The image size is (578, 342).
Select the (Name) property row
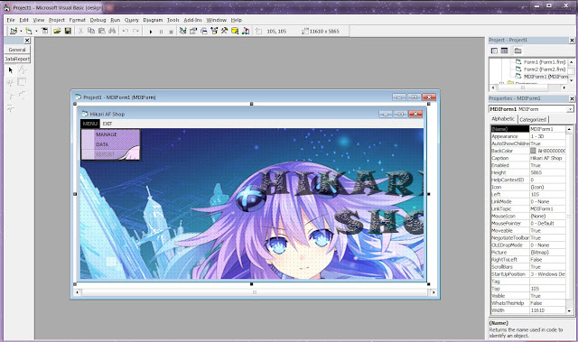click(x=527, y=129)
